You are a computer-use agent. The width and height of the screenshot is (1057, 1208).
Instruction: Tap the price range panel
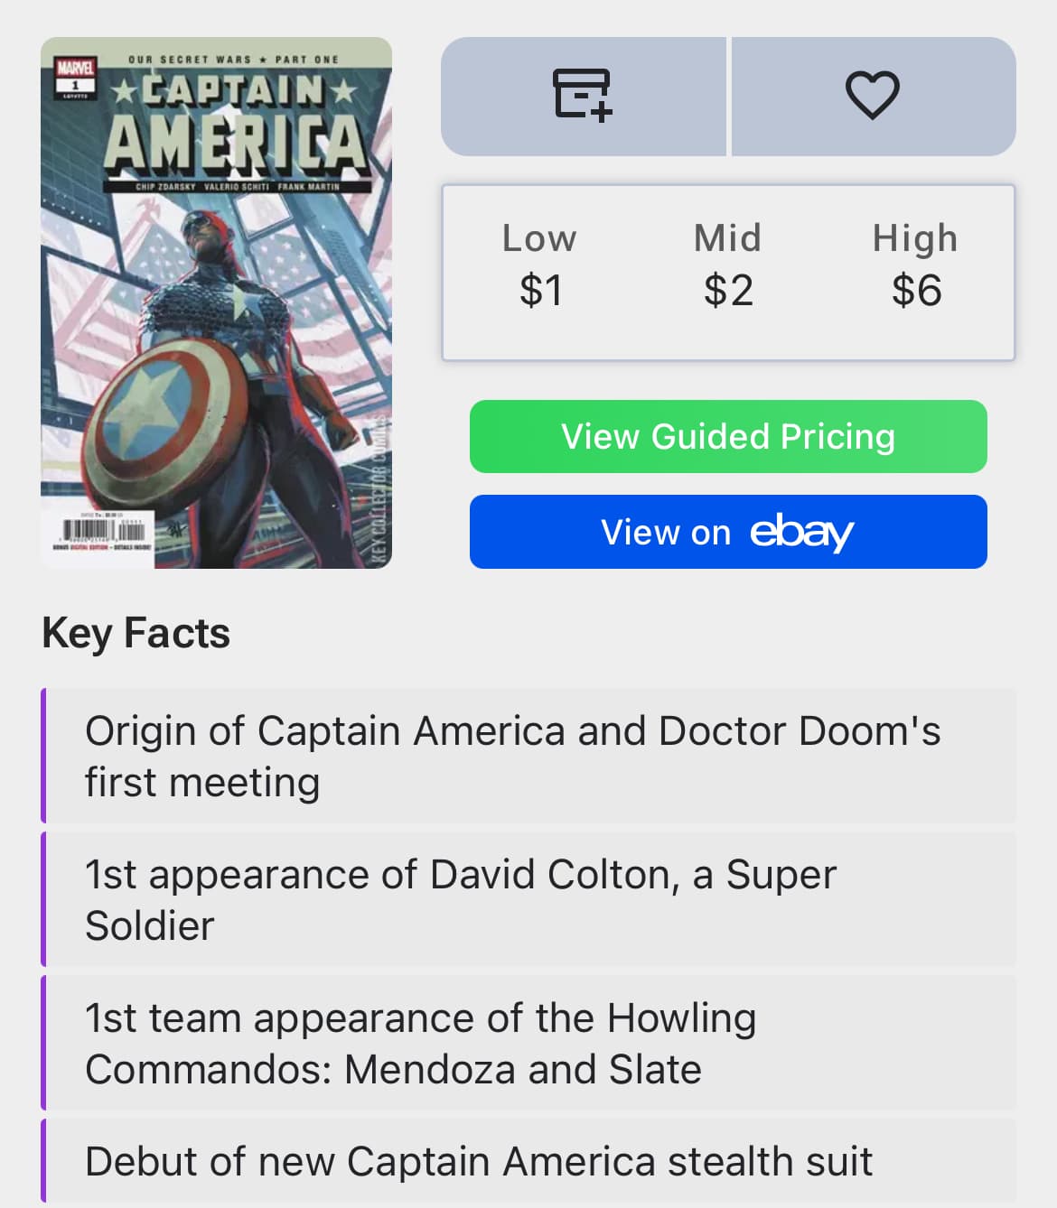[728, 273]
